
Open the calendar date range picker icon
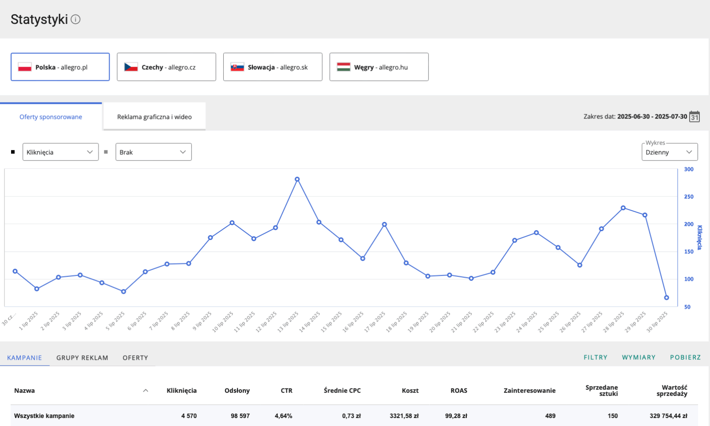tap(694, 117)
